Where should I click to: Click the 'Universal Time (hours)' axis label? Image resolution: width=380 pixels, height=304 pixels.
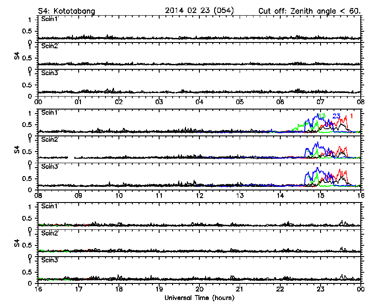[x=199, y=298]
